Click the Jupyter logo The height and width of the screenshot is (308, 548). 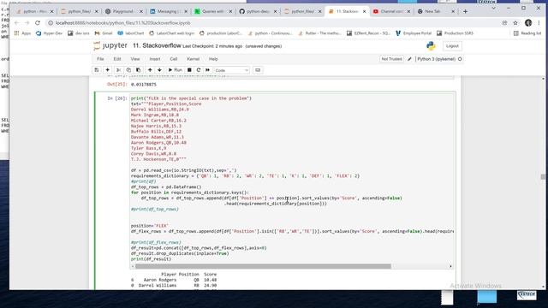110,45
